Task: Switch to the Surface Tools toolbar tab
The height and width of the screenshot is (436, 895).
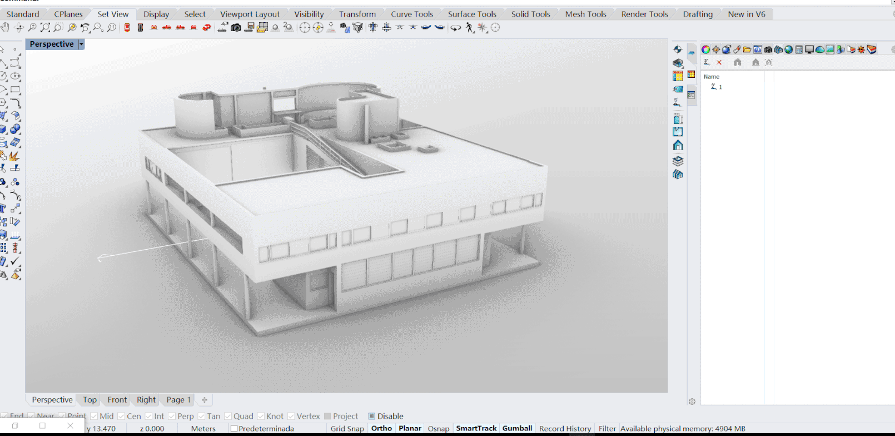Action: pos(472,14)
